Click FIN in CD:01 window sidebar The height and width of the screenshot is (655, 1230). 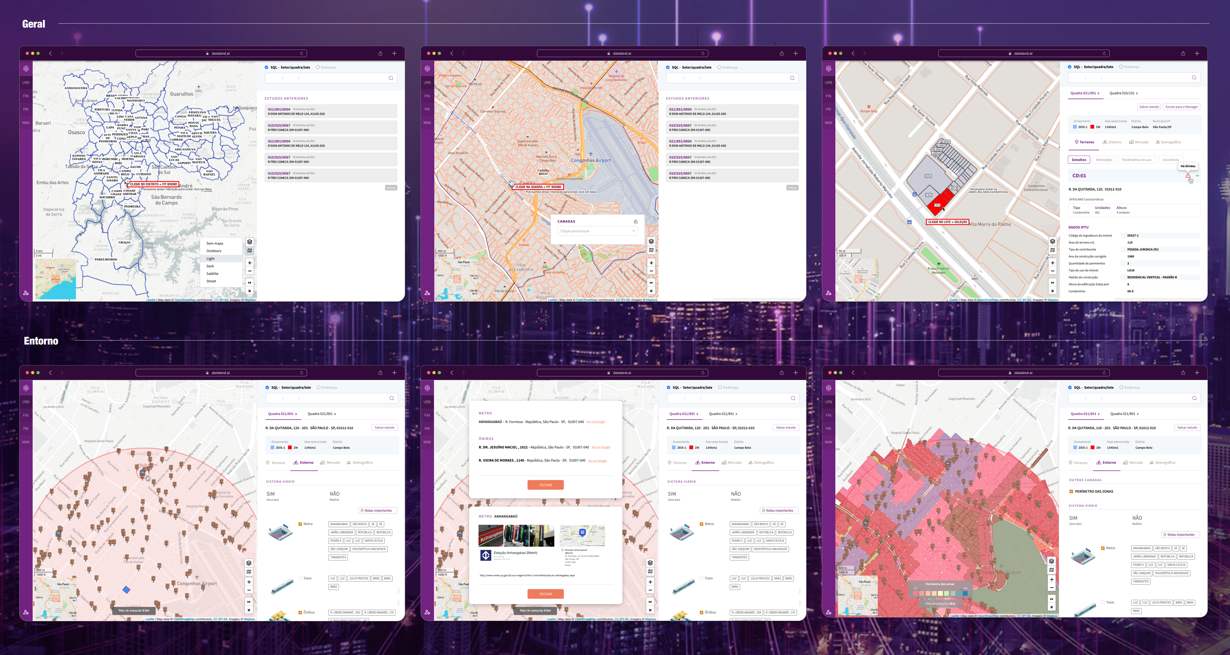(x=828, y=96)
